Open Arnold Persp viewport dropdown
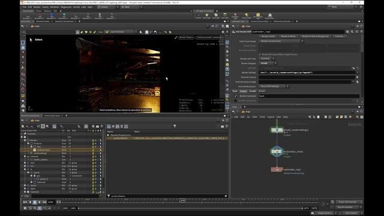384x216 pixels. point(187,37)
